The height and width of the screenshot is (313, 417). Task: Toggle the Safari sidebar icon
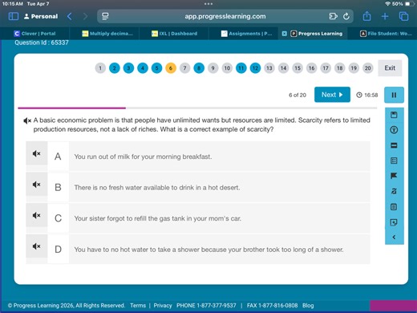[14, 16]
